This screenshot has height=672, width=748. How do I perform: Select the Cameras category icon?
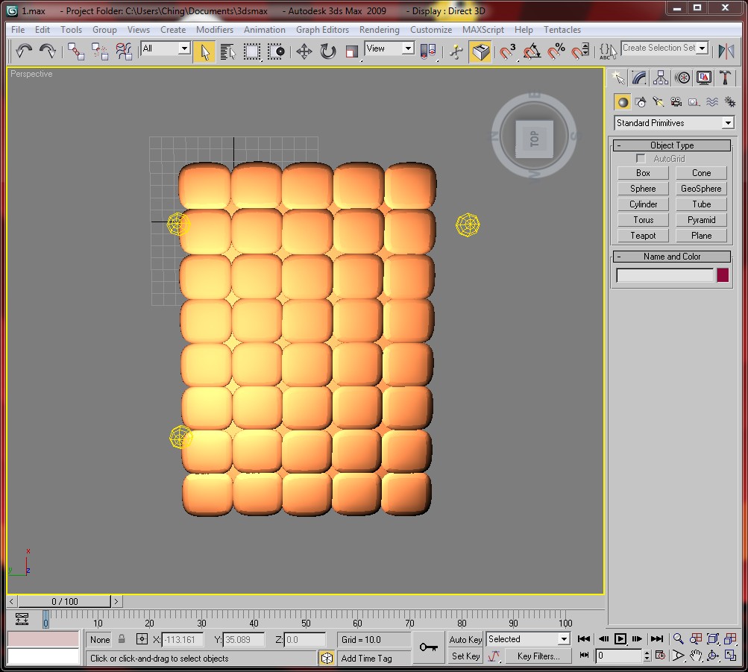tap(676, 101)
